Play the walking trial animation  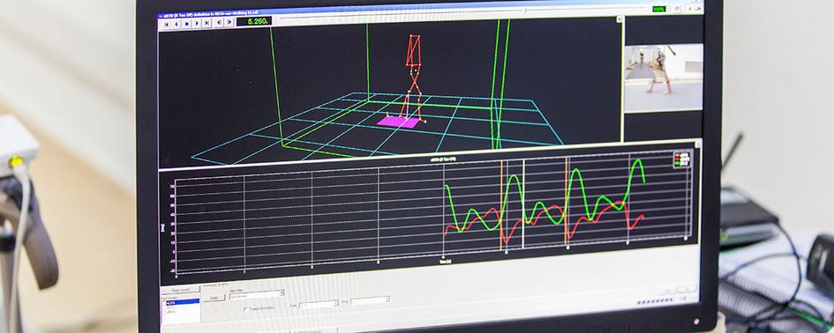click(196, 24)
